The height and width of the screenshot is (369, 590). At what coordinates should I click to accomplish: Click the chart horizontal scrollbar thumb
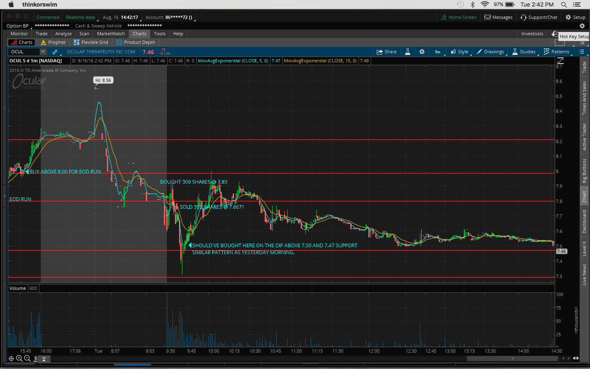[x=513, y=358]
